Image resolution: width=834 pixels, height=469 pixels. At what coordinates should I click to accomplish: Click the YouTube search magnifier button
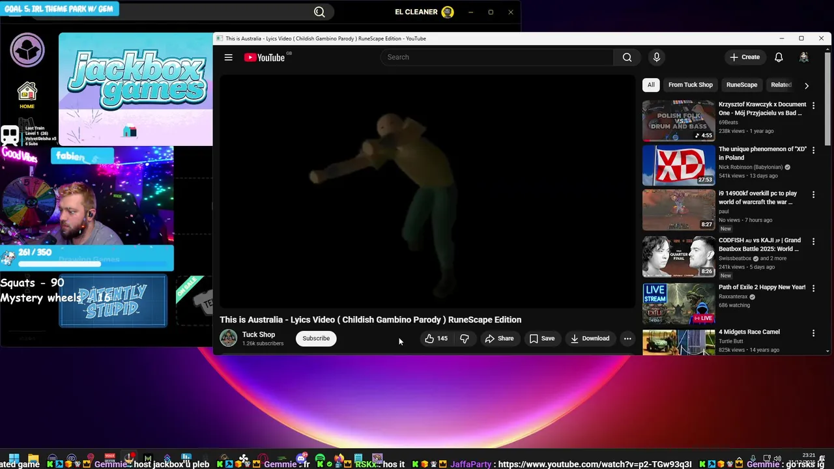627,57
